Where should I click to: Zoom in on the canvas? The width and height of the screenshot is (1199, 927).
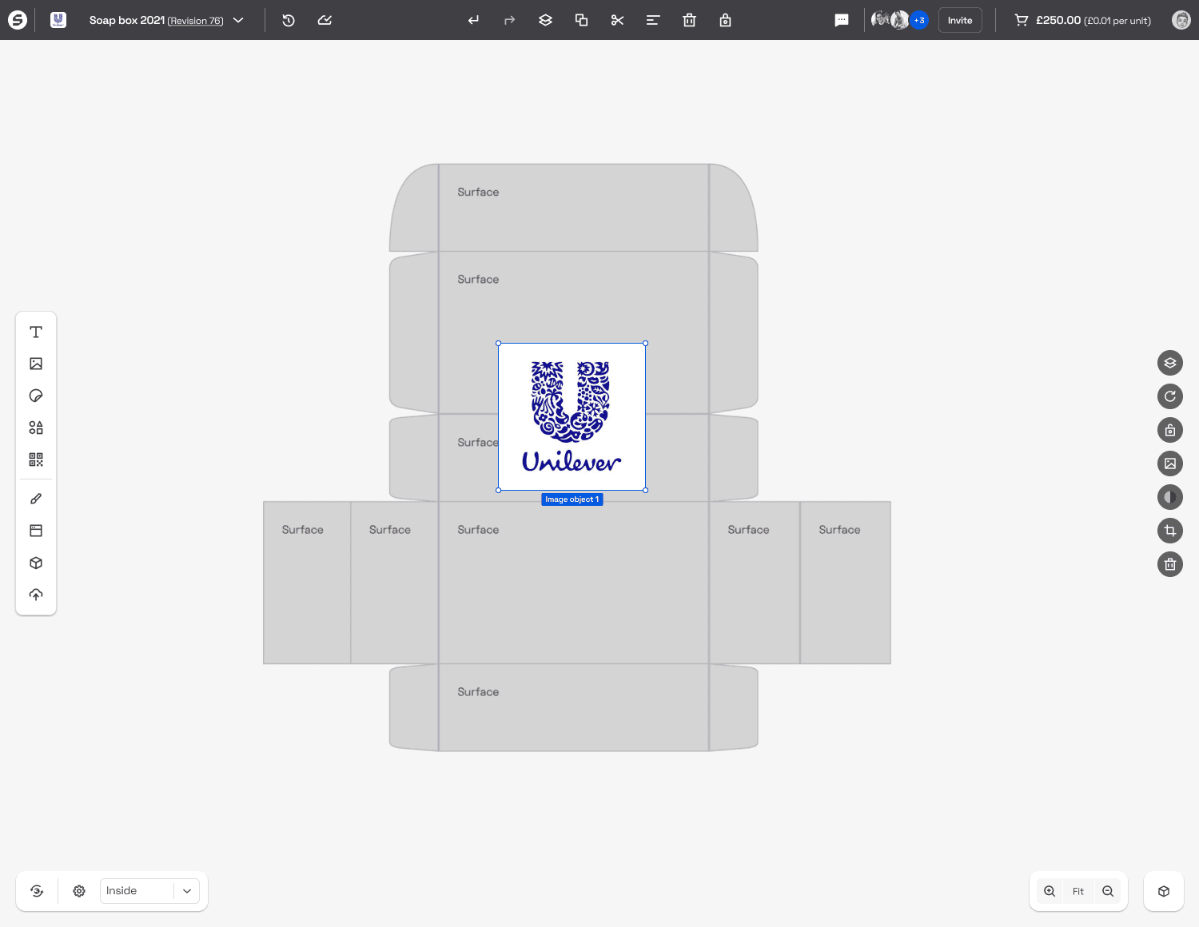[x=1050, y=891]
